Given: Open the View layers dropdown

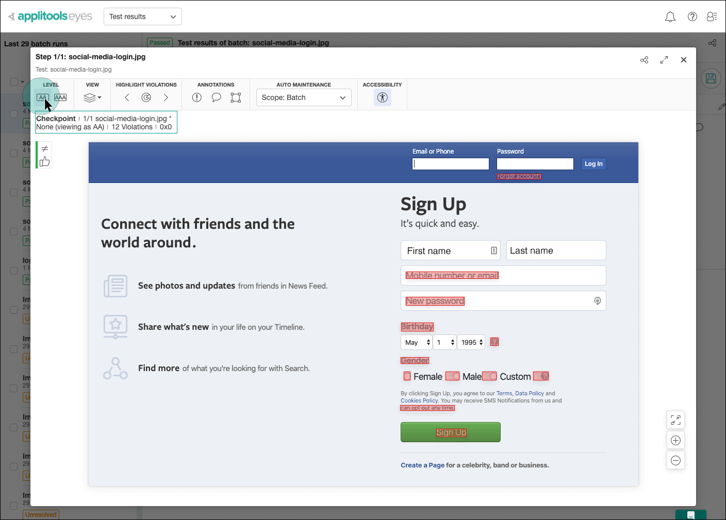Looking at the screenshot, I should 92,97.
